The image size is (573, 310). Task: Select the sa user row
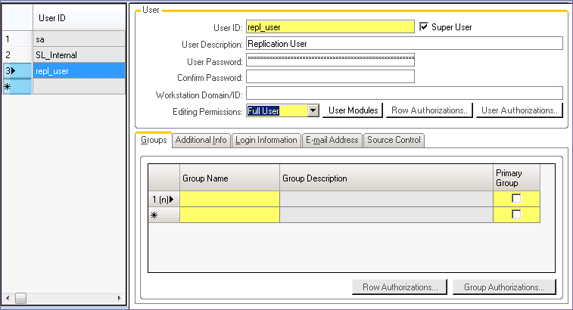79,39
